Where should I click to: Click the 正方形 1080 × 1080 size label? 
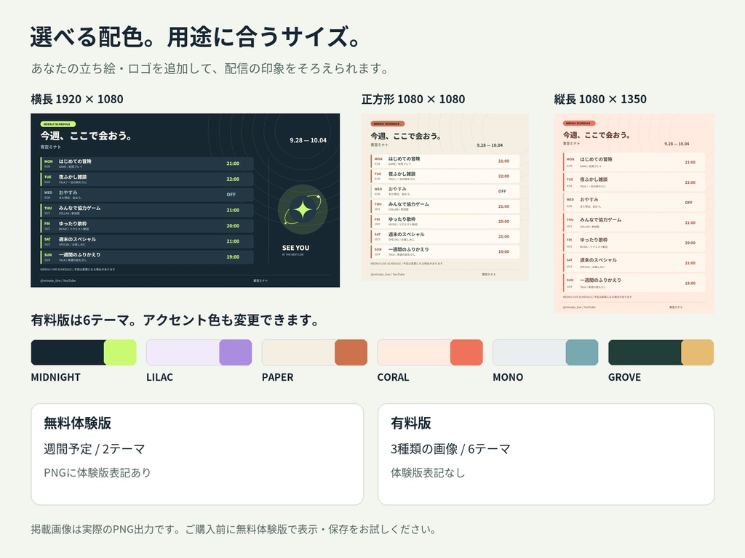coord(413,99)
